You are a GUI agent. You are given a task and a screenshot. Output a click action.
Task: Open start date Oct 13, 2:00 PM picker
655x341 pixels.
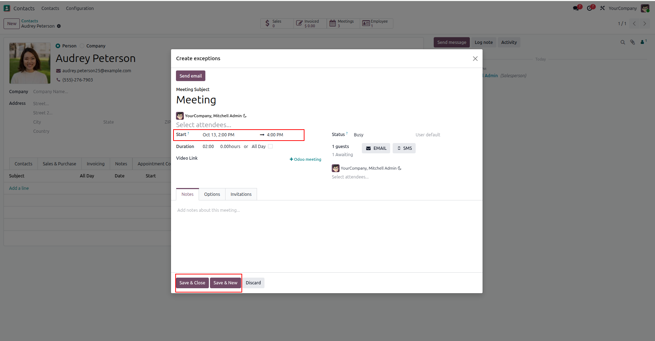[229, 135]
